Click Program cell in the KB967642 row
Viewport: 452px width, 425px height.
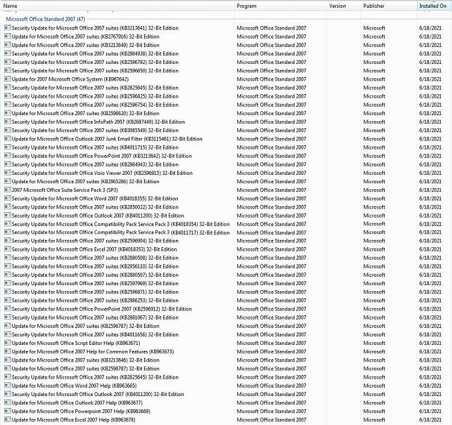(x=271, y=79)
